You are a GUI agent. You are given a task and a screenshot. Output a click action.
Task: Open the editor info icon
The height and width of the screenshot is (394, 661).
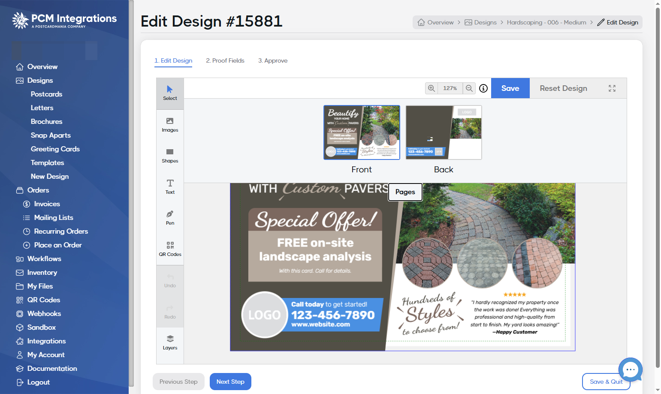(x=483, y=88)
